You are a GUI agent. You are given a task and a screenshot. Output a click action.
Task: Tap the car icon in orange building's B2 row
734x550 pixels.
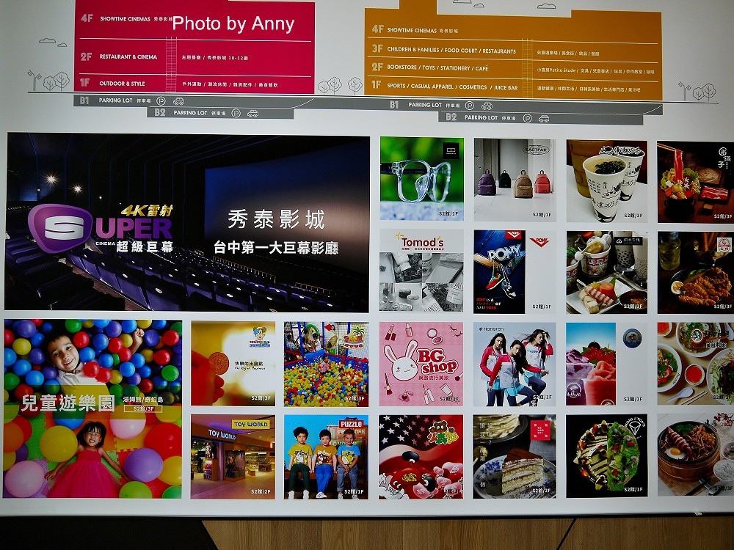click(x=543, y=118)
